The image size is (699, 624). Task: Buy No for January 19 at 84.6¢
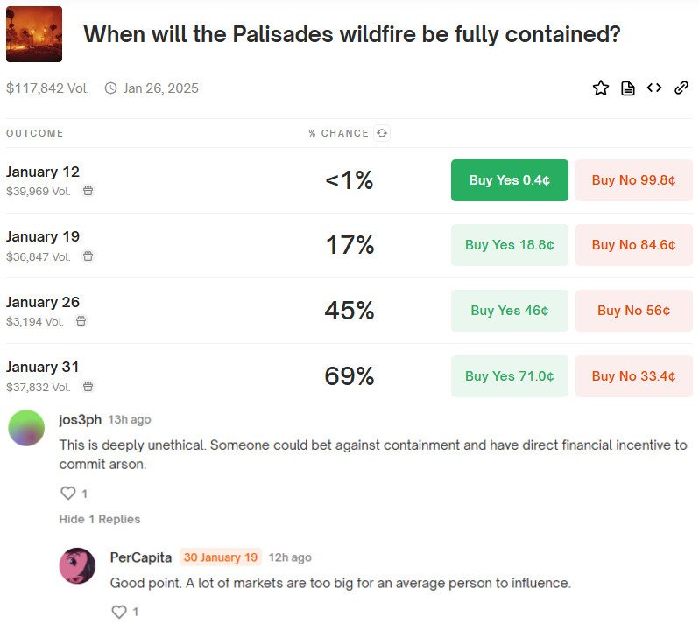coord(633,245)
